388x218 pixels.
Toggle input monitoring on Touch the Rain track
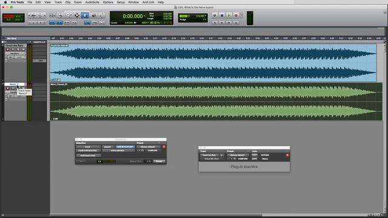point(13,50)
